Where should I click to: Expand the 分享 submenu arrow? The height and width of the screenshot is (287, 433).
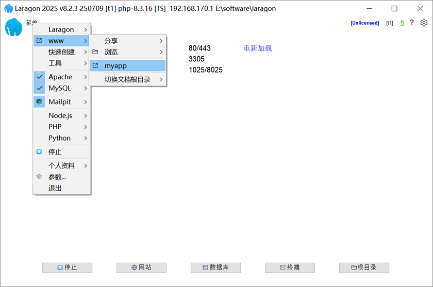(161, 41)
